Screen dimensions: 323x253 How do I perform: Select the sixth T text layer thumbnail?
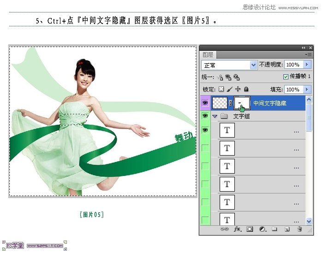click(227, 220)
